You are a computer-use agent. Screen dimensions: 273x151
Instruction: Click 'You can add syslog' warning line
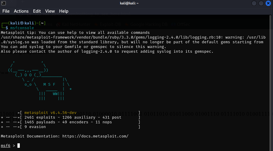tap(83, 47)
